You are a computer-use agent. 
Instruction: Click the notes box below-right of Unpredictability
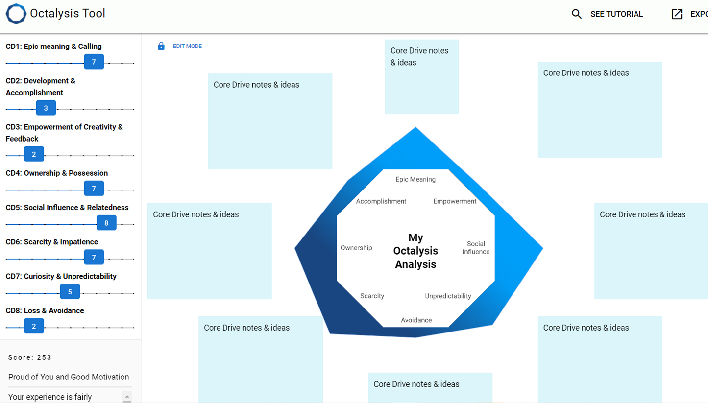pyautogui.click(x=600, y=359)
